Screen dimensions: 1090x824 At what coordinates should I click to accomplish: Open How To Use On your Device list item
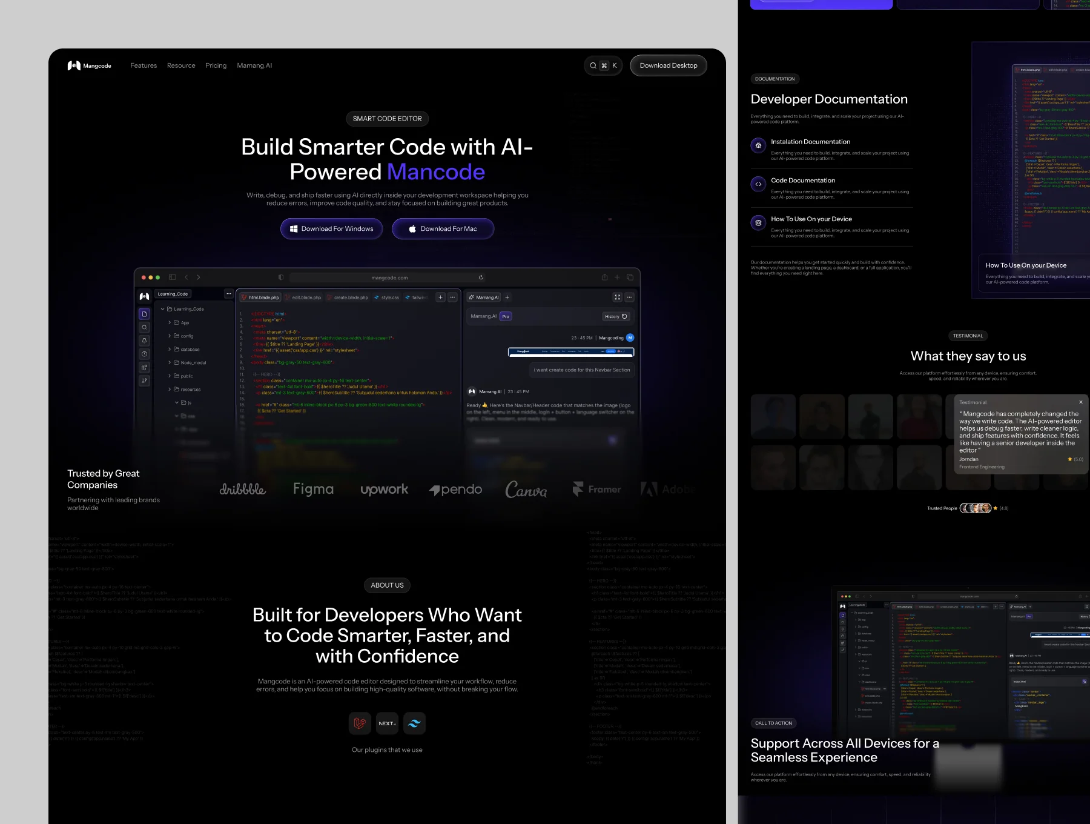point(831,227)
